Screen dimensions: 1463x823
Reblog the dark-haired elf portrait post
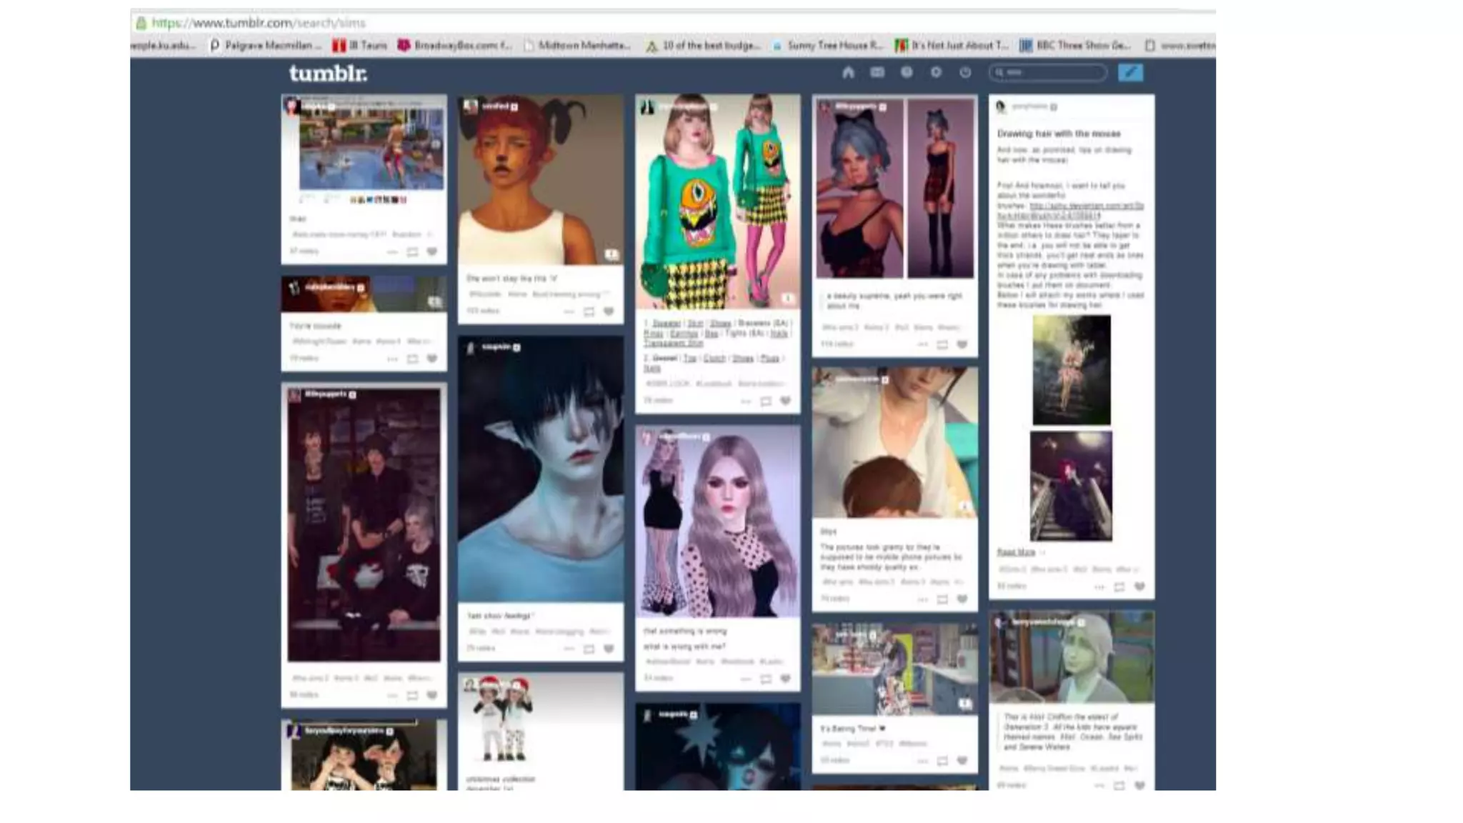click(589, 649)
